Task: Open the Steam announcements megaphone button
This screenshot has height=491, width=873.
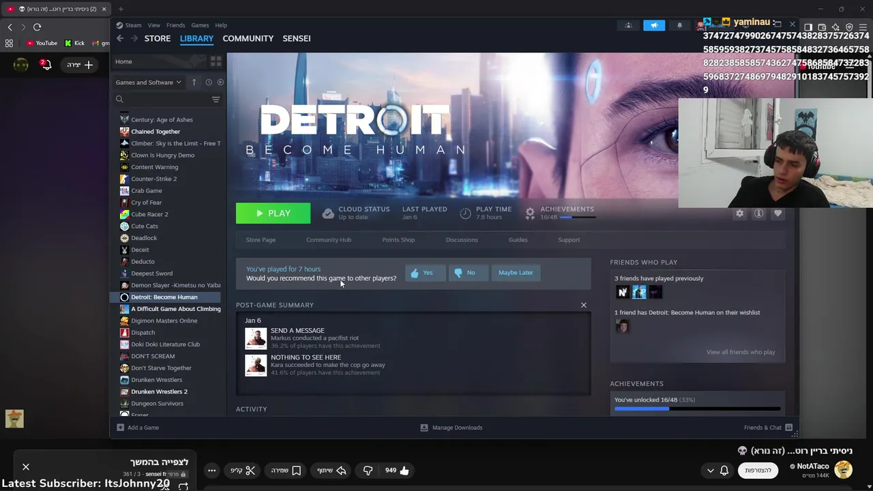Action: pos(654,25)
